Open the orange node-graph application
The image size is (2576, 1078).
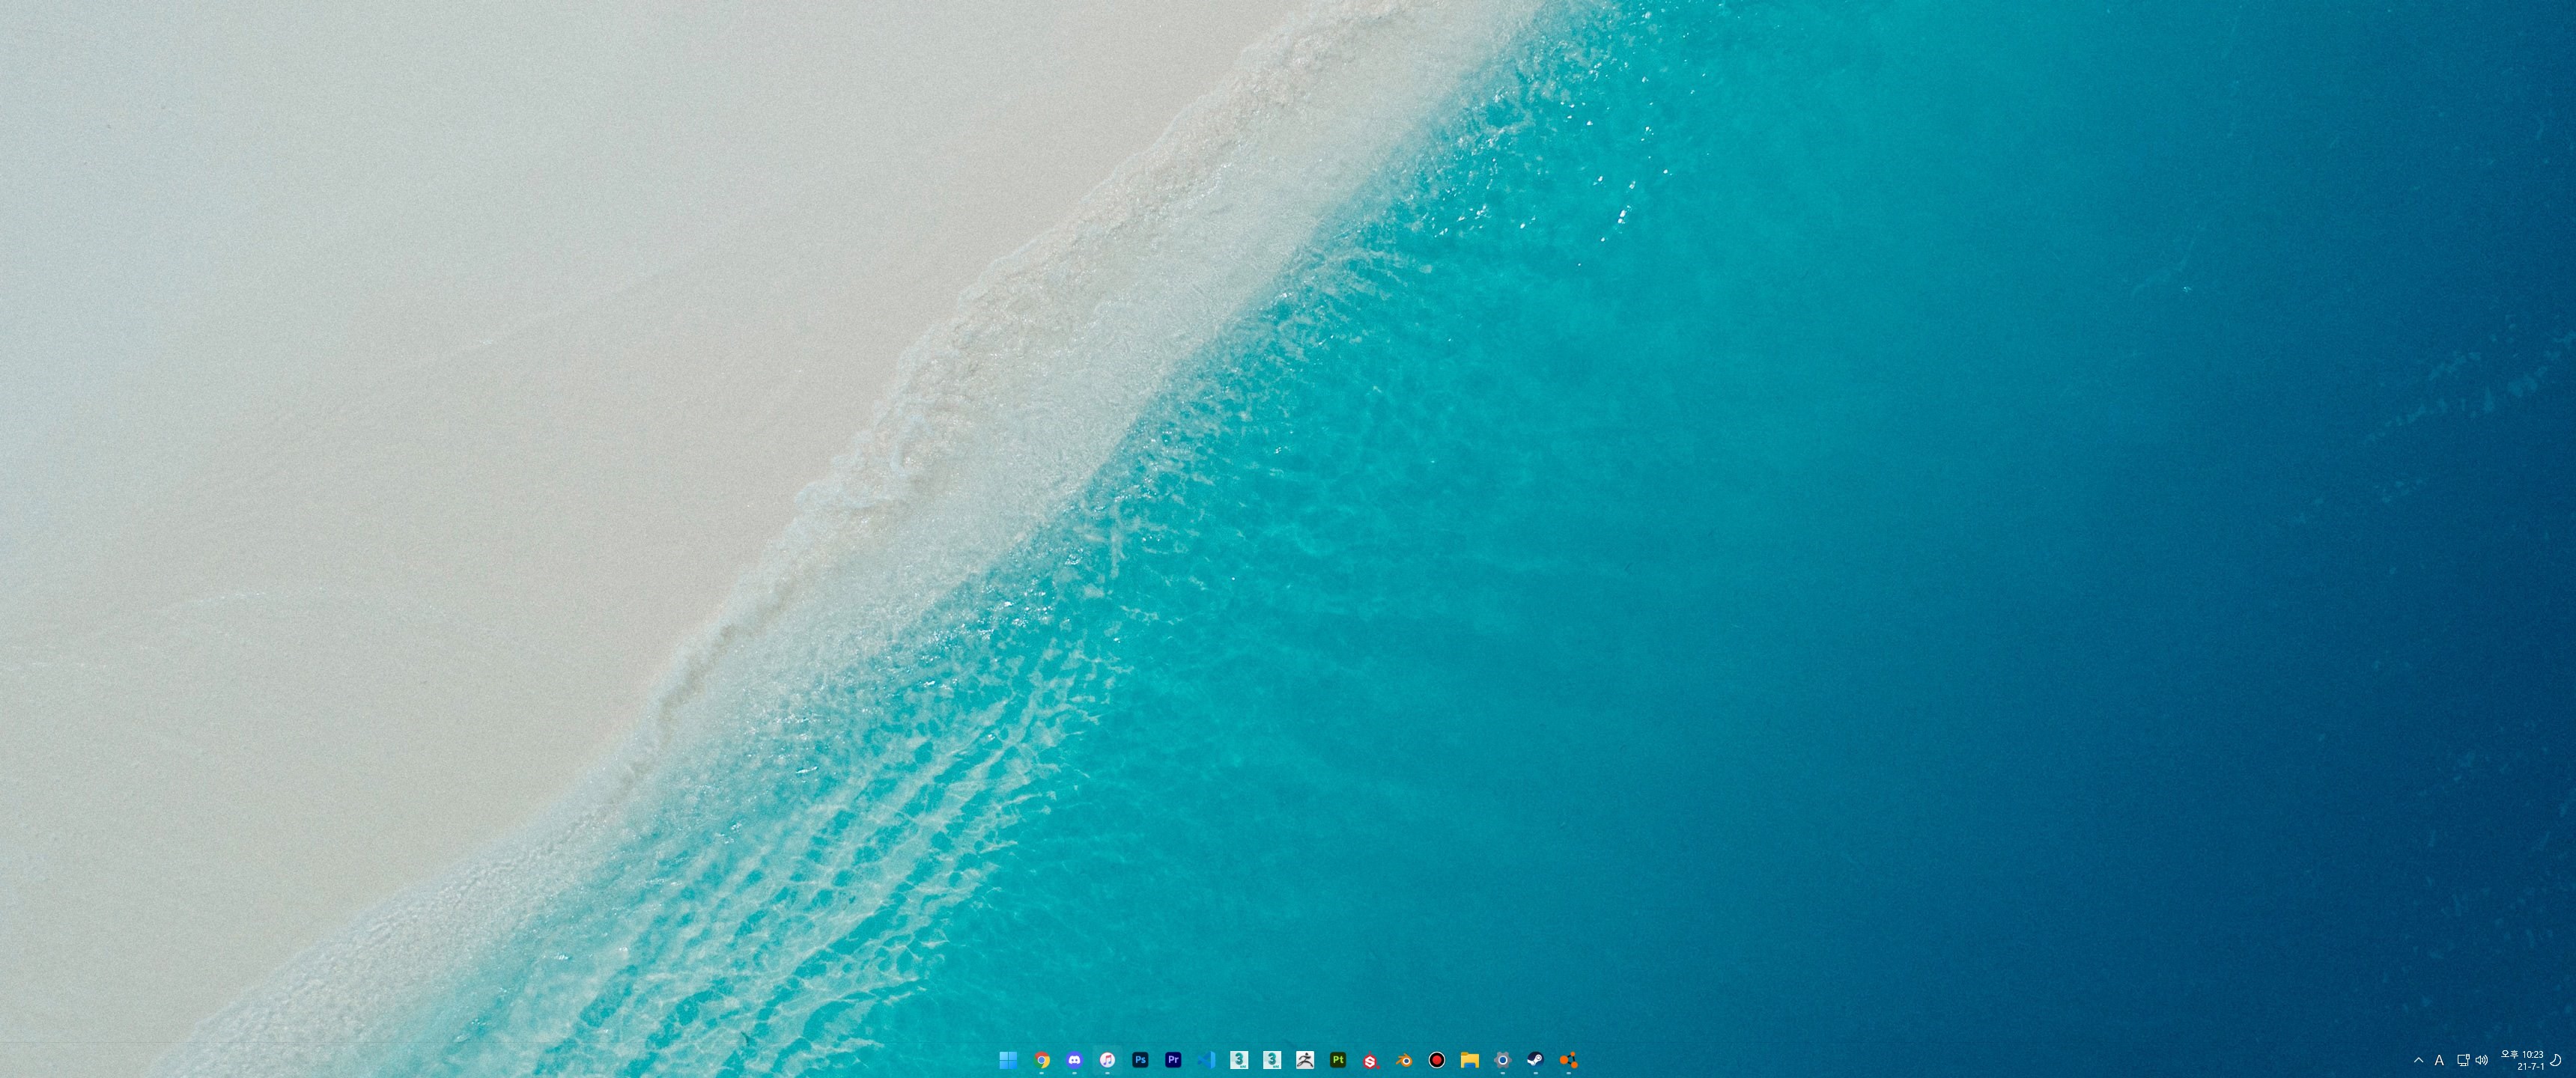click(x=1570, y=1060)
